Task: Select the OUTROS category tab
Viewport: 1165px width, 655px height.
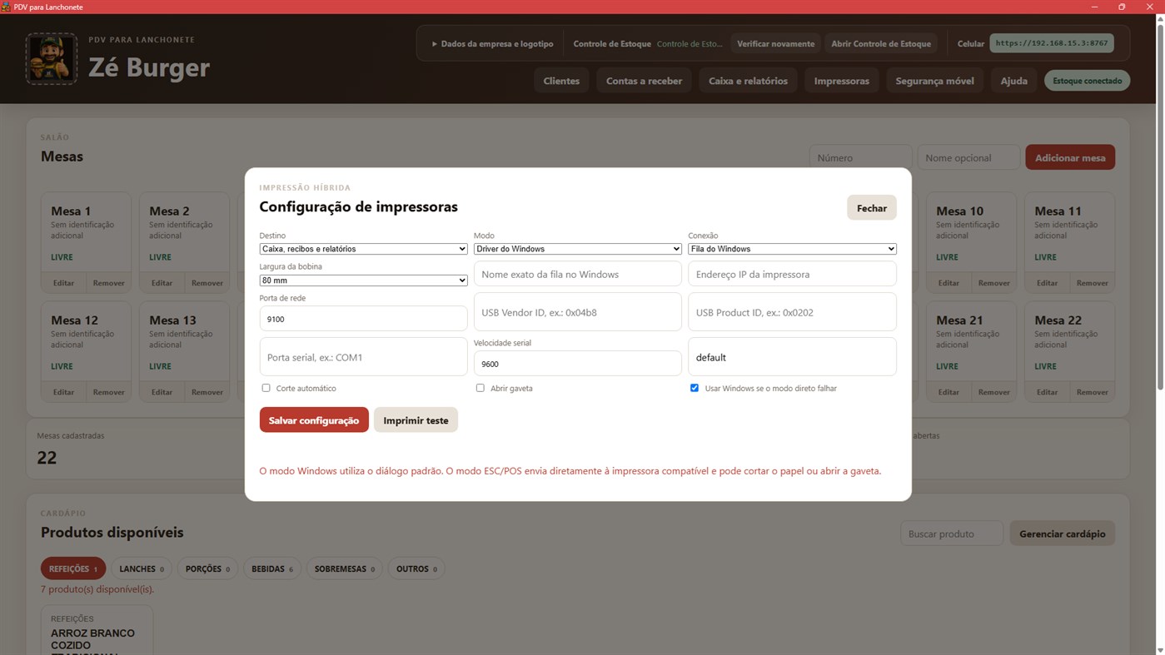Action: tap(416, 568)
